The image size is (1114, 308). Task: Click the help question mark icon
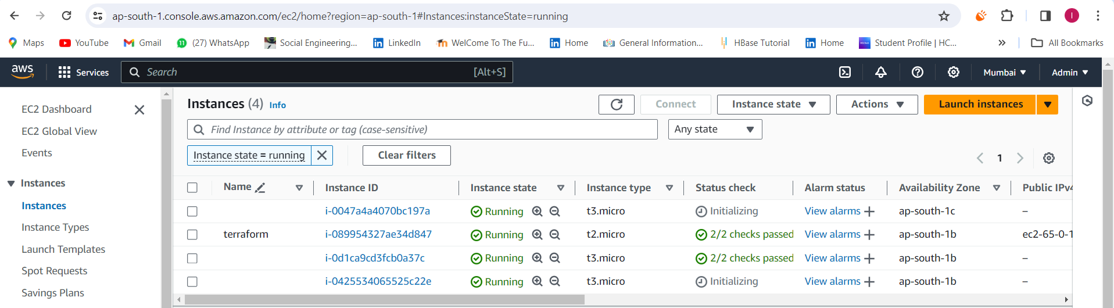pyautogui.click(x=918, y=72)
